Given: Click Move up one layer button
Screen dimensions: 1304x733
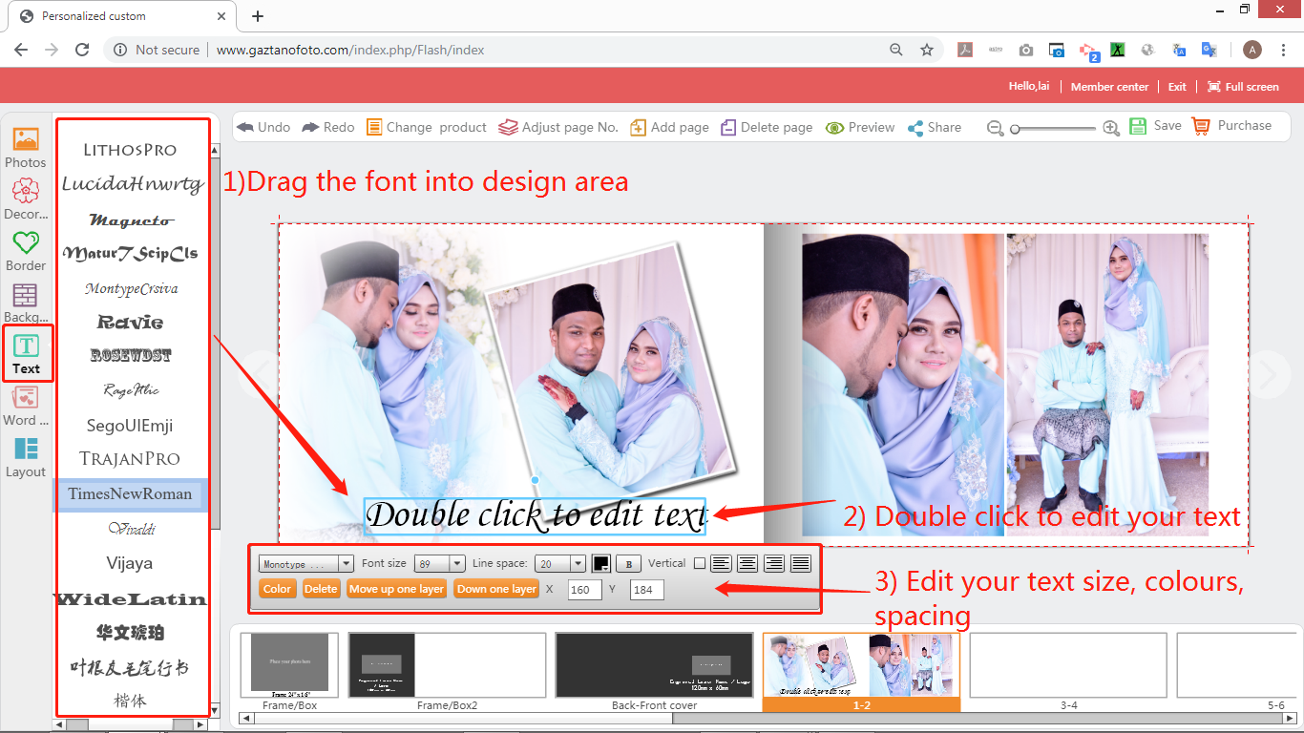Looking at the screenshot, I should tap(396, 589).
